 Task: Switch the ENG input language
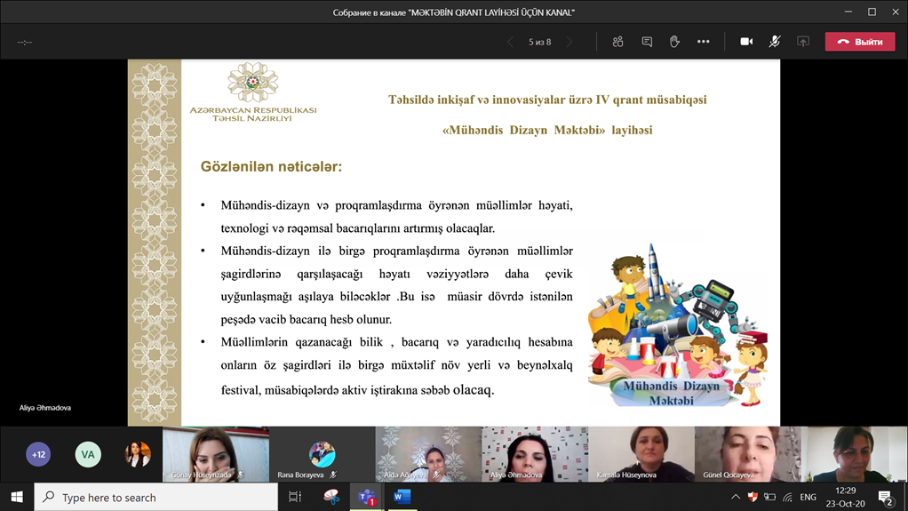pyautogui.click(x=808, y=497)
